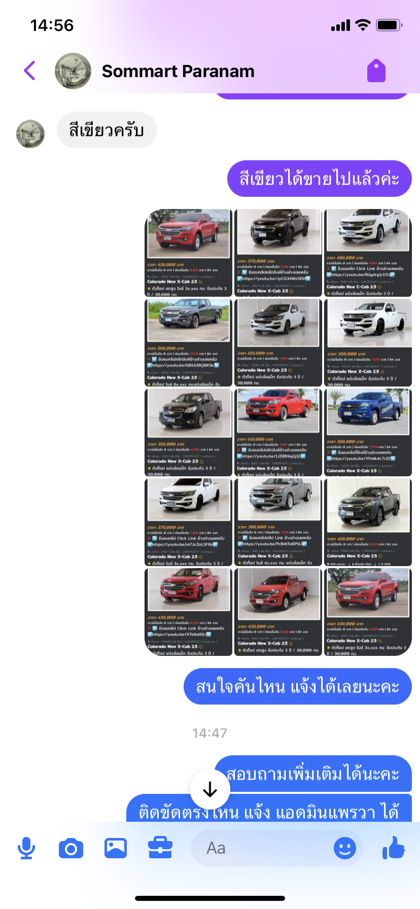
Task: Tap the purple back arrow
Action: (x=30, y=71)
